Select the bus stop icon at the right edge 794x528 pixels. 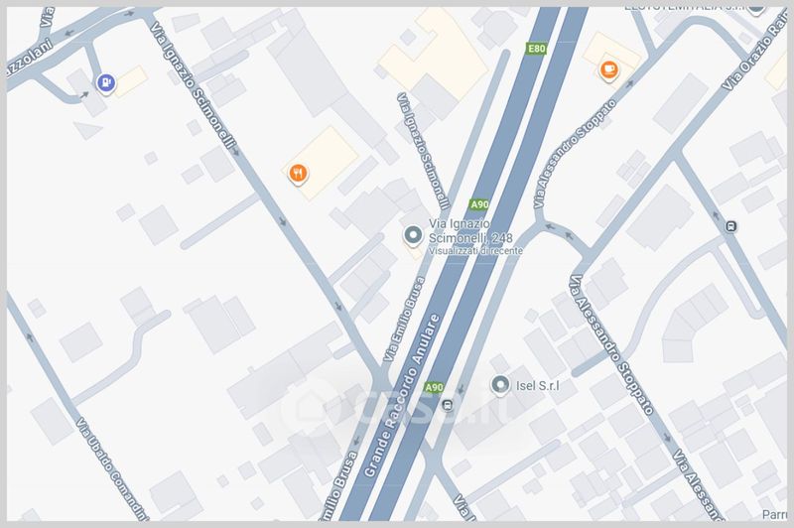click(x=730, y=226)
